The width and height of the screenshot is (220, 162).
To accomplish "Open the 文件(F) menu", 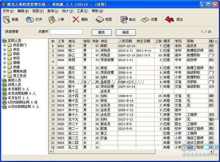I will point(8,11).
